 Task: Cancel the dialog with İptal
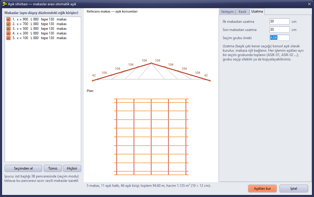coord(294,189)
